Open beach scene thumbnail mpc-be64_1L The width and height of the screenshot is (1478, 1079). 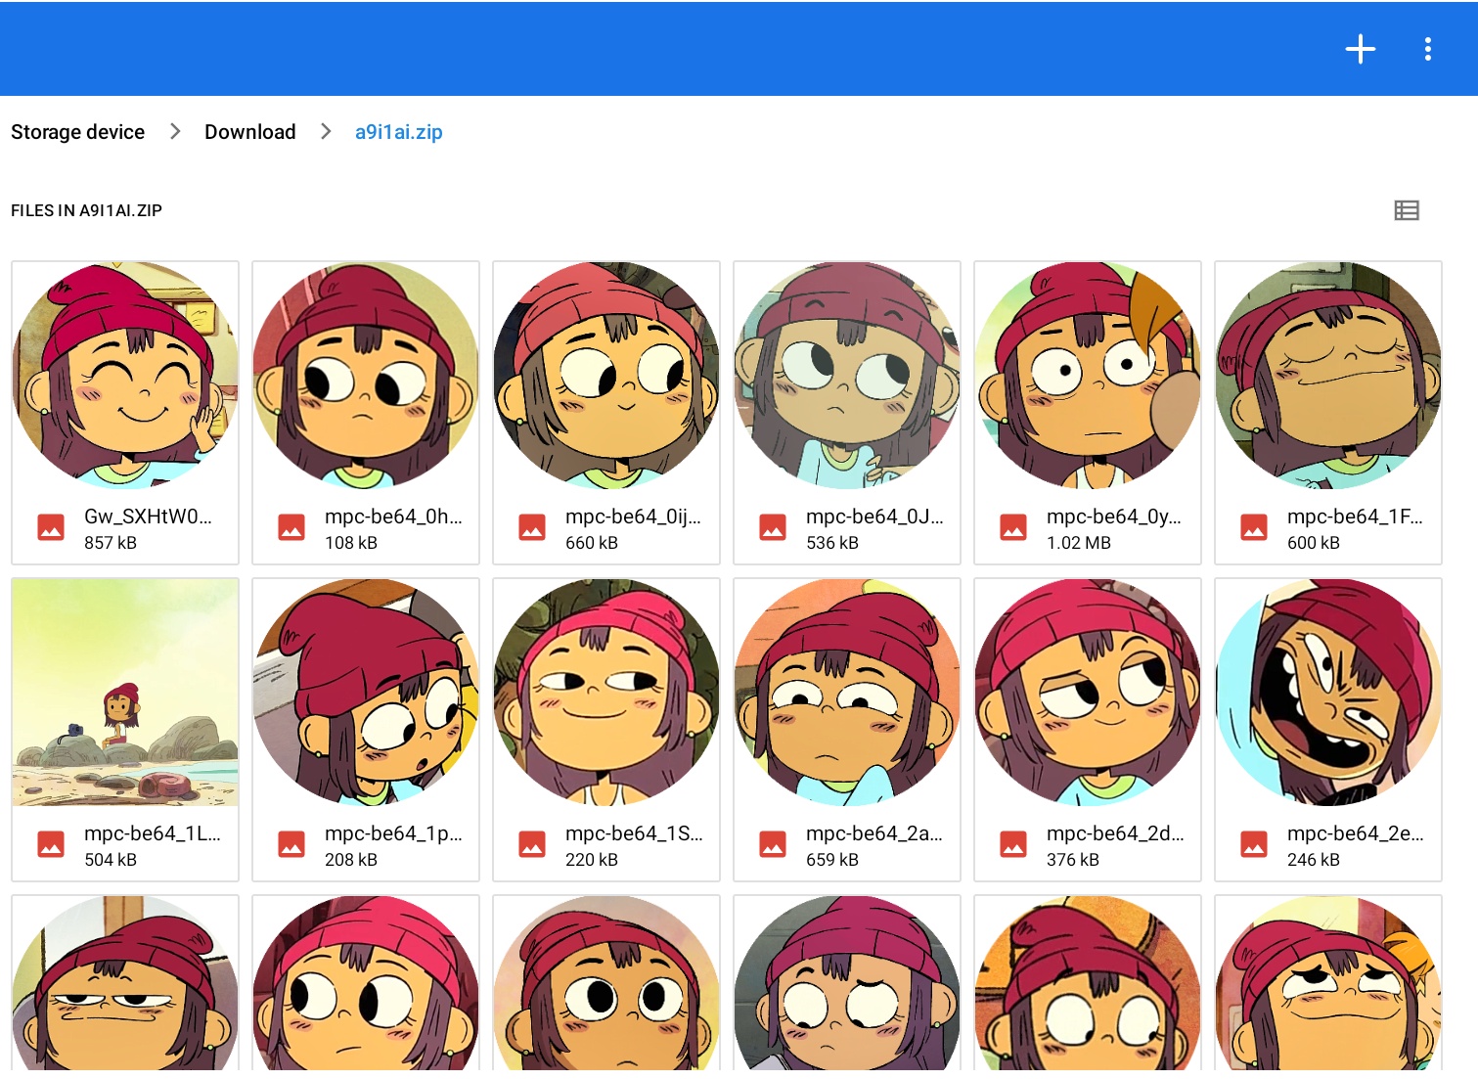point(125,693)
